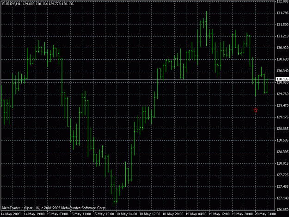Click the 18 May 20:00 time label
This screenshot has height=217, width=289.
pyautogui.click(x=173, y=214)
